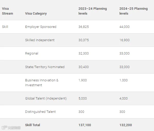
Task: Select the Visa Category column header
Action: click(36, 14)
